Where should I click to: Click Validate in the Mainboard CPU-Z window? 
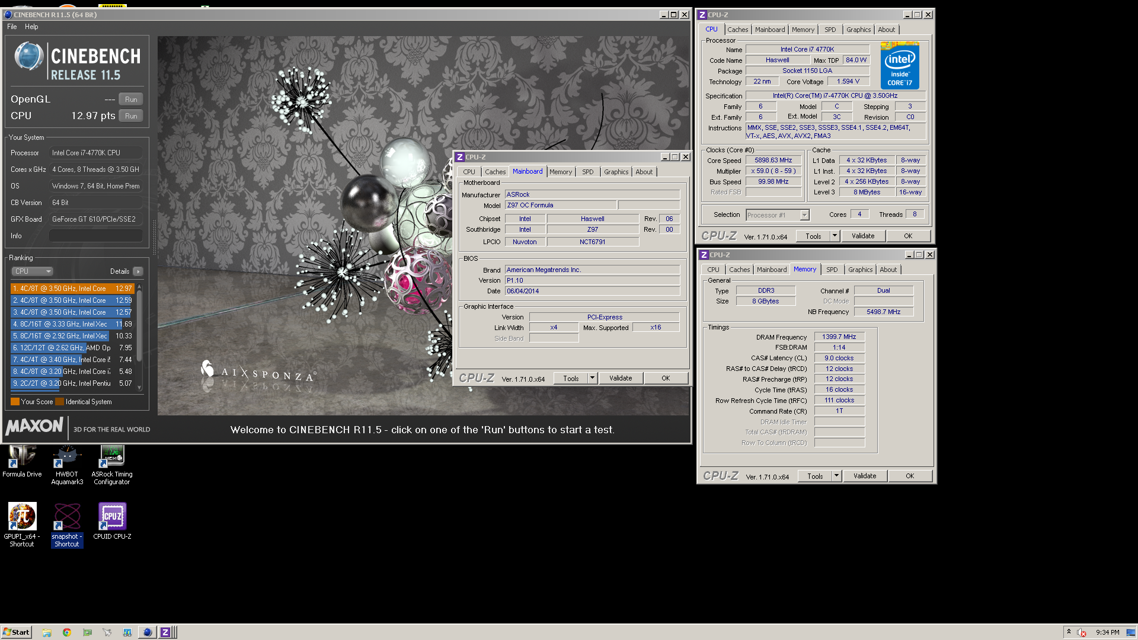tap(621, 378)
